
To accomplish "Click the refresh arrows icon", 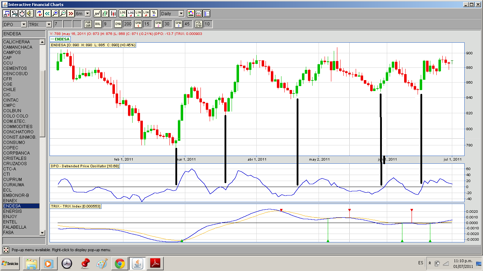I will [40, 13].
